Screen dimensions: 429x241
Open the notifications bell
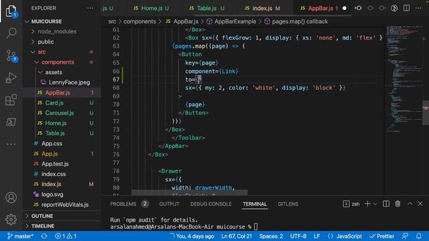(418, 236)
